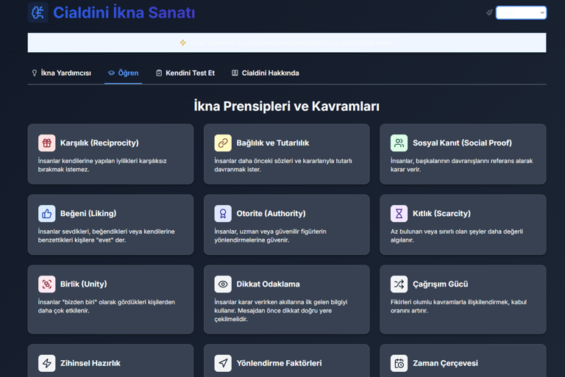Click the shuffle icon on Çağrışım Gücü card
Image resolution: width=565 pixels, height=377 pixels.
click(399, 284)
